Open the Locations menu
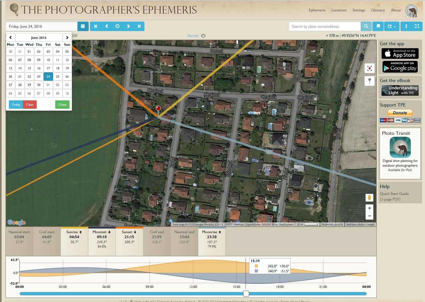Image resolution: width=425 pixels, height=302 pixels. click(339, 10)
